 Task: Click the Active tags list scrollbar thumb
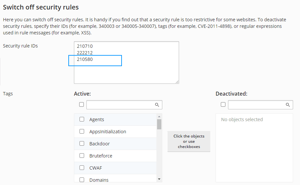[159, 124]
